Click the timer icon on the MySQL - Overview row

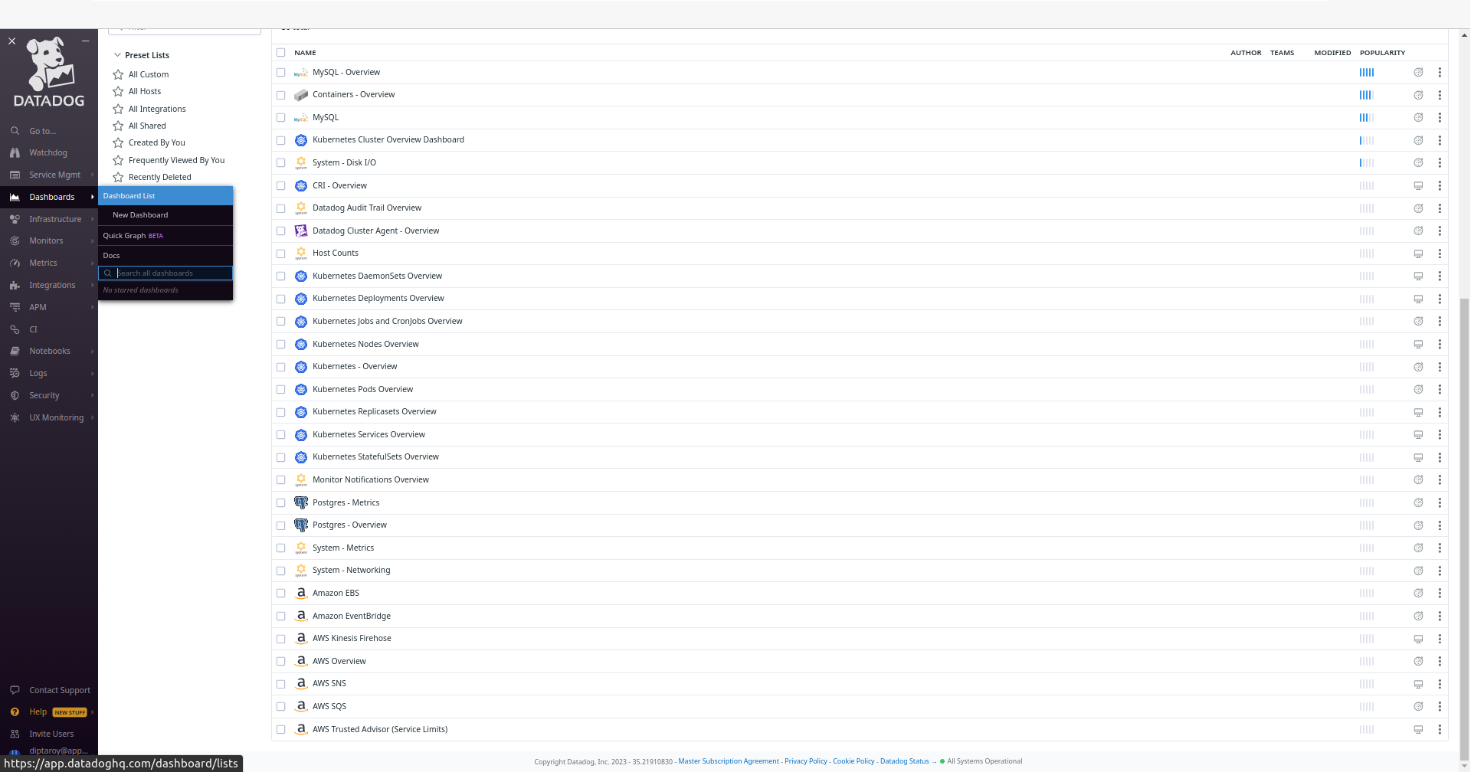point(1418,72)
